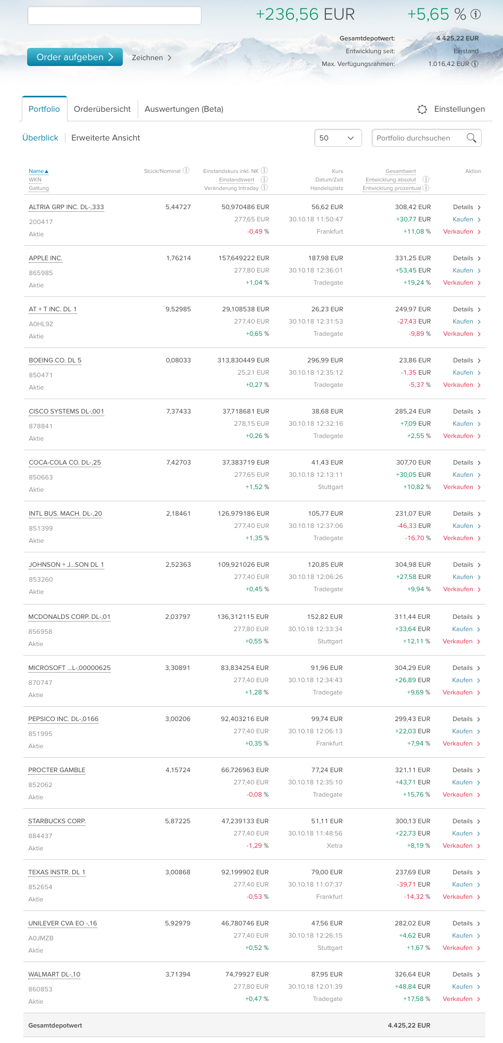Image resolution: width=503 pixels, height=1043 pixels.
Task: Click Kaufen chevron for PEPSICO row
Action: pyautogui.click(x=479, y=732)
